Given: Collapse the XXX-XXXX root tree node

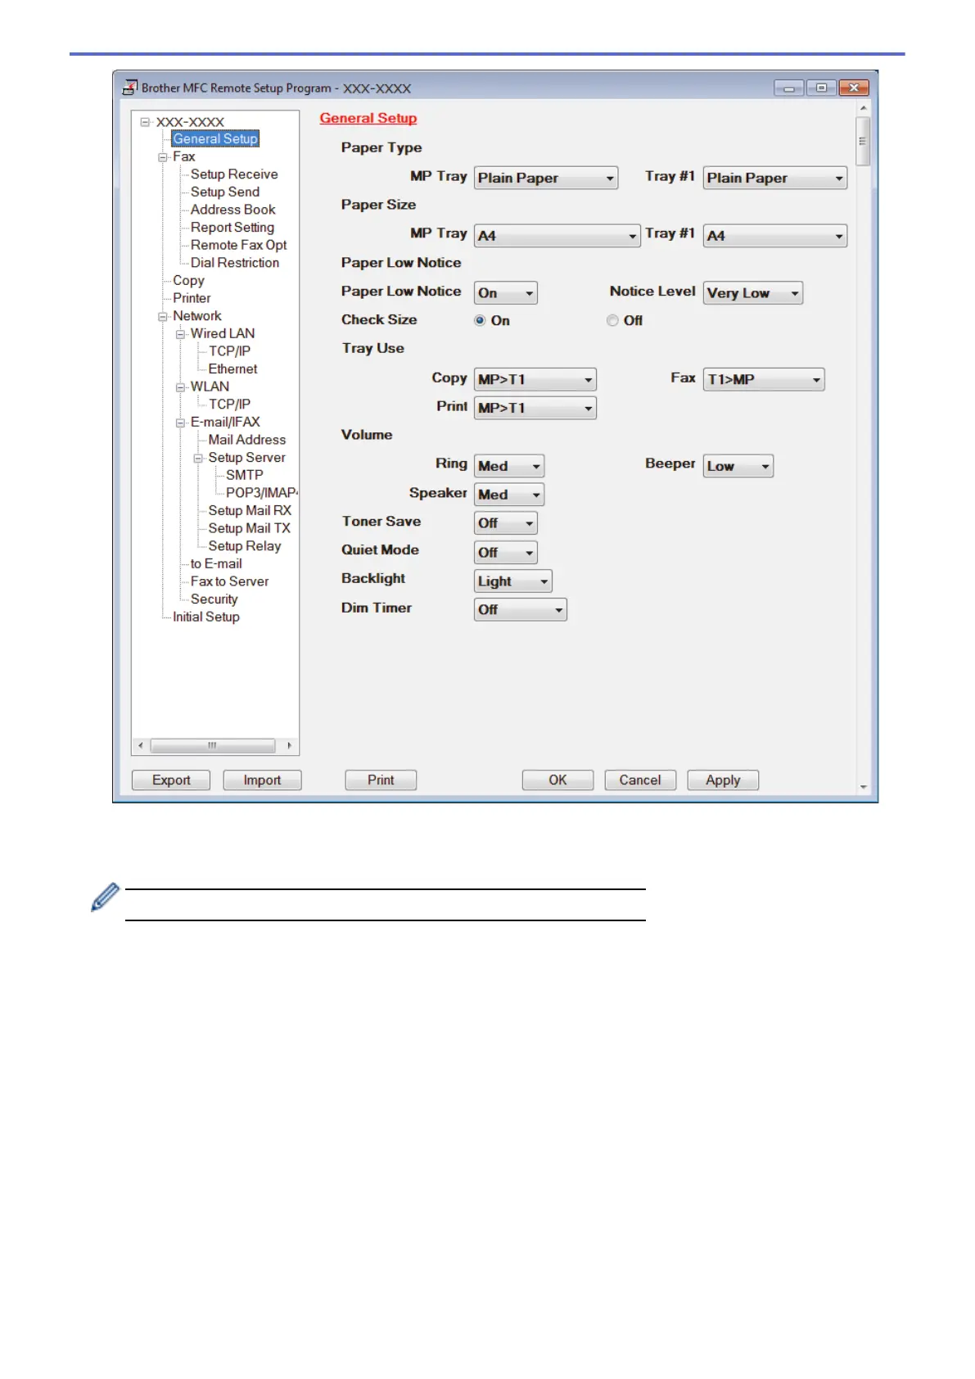Looking at the screenshot, I should click(x=145, y=122).
